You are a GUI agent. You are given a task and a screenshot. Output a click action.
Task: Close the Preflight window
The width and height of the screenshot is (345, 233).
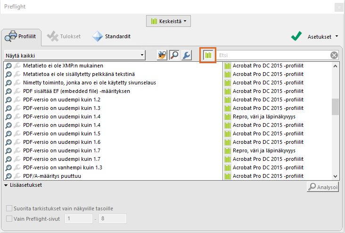[339, 8]
